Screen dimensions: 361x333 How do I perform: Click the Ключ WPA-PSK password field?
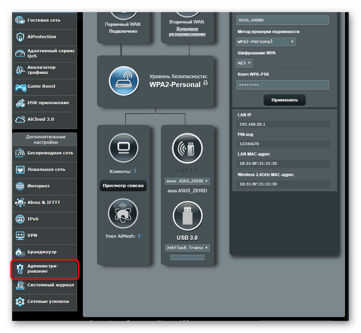point(282,85)
